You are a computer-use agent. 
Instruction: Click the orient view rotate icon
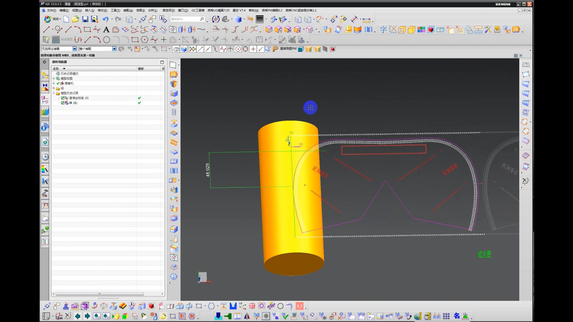tap(215, 19)
